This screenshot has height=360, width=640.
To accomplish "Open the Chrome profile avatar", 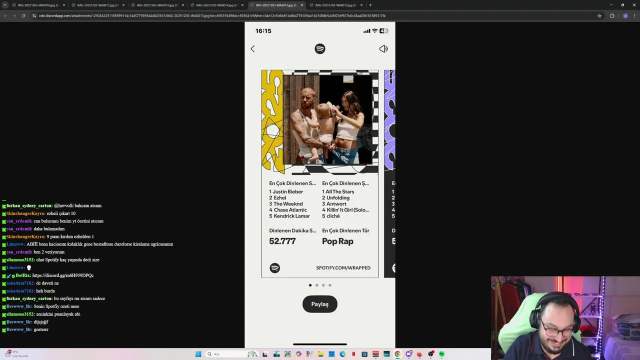I will pos(625,15).
